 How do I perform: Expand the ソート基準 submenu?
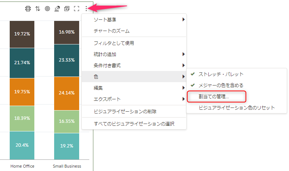pyautogui.click(x=134, y=19)
